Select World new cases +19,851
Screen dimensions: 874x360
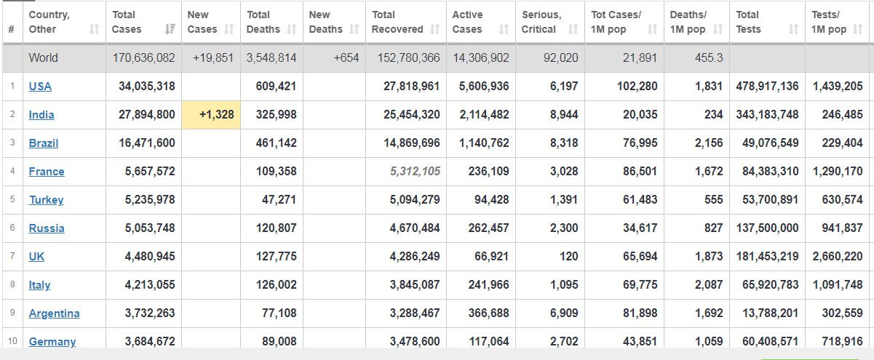(213, 57)
